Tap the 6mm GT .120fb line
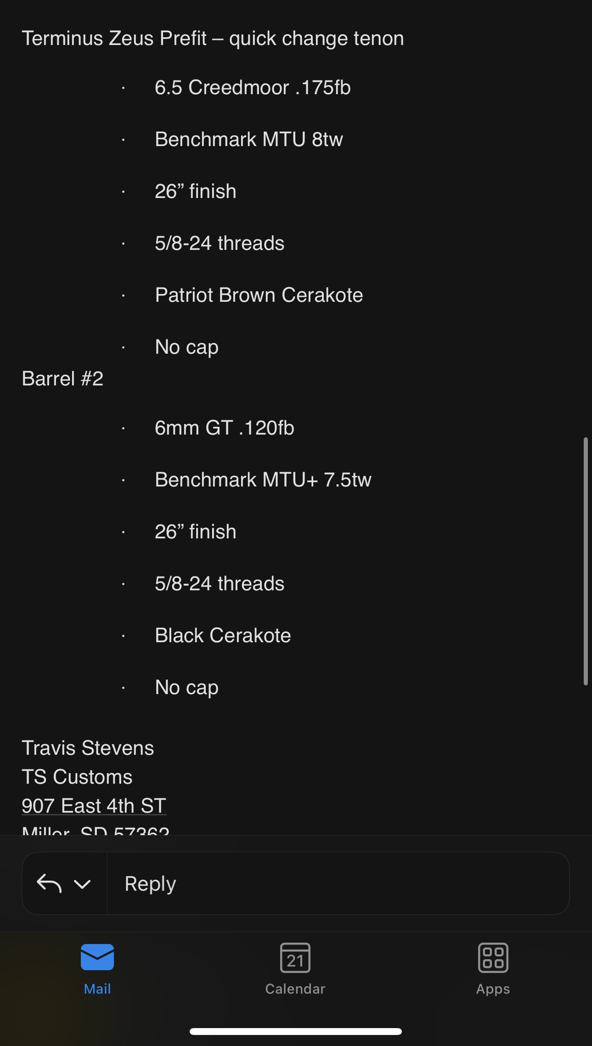Image resolution: width=592 pixels, height=1046 pixels. coord(224,428)
